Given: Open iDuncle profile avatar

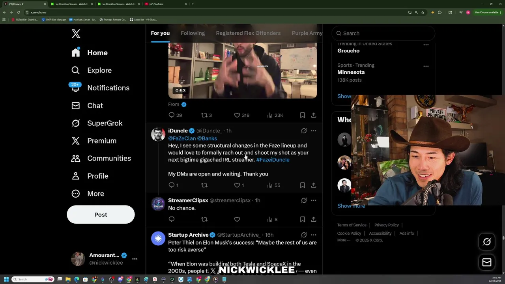Looking at the screenshot, I should [158, 135].
